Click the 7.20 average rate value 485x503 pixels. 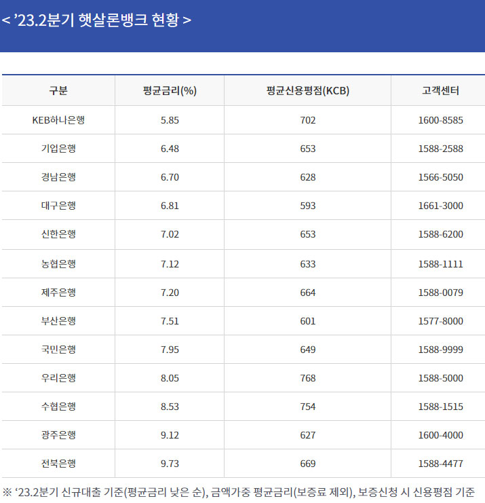tap(170, 293)
